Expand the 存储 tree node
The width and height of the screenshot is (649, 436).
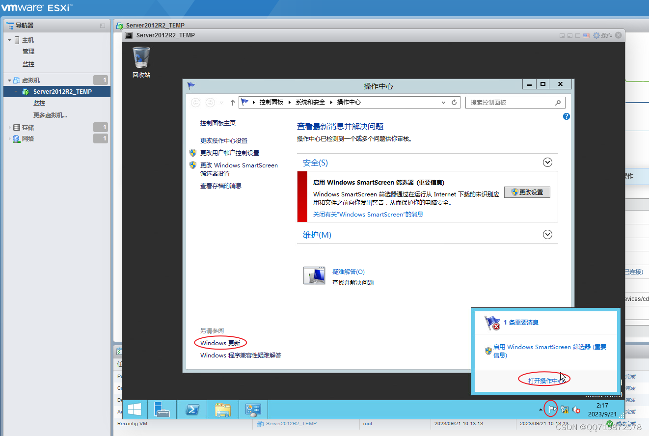click(x=9, y=127)
